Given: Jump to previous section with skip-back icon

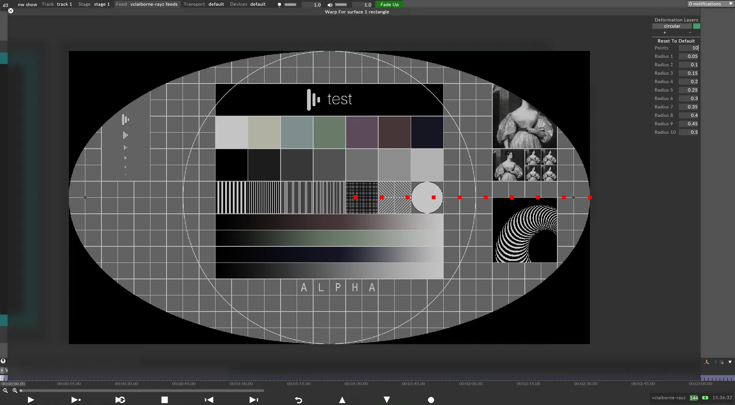Looking at the screenshot, I should tap(209, 400).
